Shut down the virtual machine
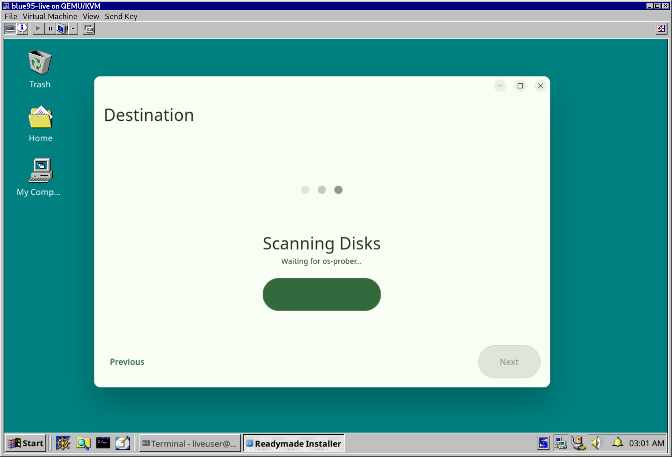 tap(62, 29)
